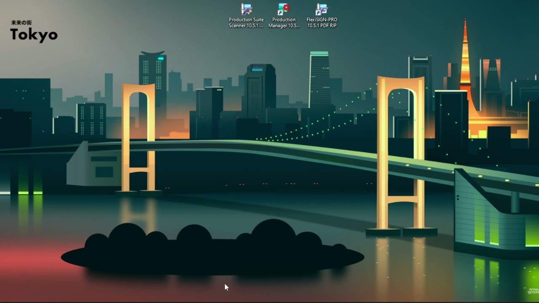The height and width of the screenshot is (303, 539).
Task: Select the FlexiSIGN-PRO 10.5.1 PDF RIP icon
Action: (x=322, y=9)
